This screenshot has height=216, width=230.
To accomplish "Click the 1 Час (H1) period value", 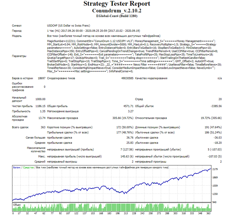I will tap(93, 31).
